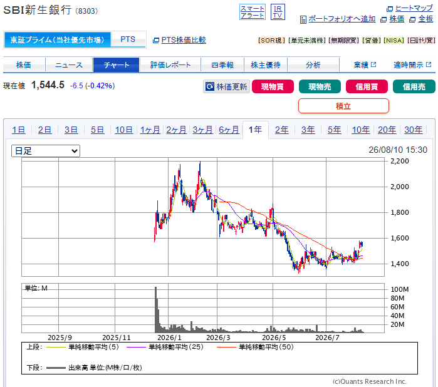Select the 5日 chart period

[x=98, y=130]
